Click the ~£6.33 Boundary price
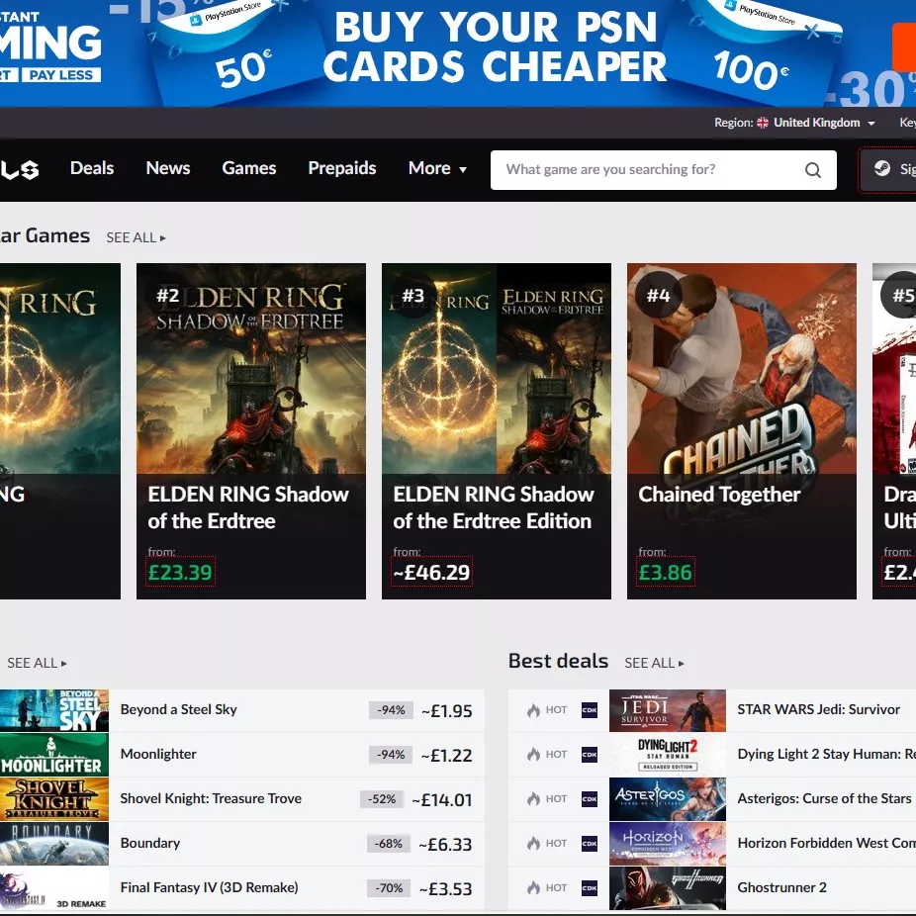This screenshot has width=916, height=916. click(x=445, y=844)
